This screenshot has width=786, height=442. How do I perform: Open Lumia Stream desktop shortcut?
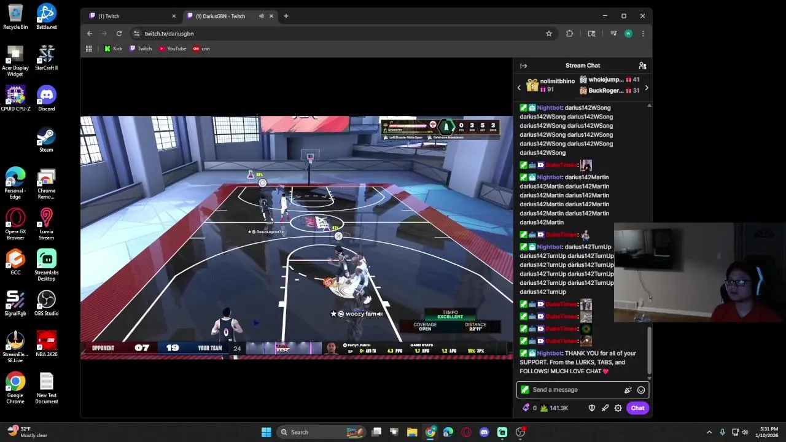click(47, 225)
